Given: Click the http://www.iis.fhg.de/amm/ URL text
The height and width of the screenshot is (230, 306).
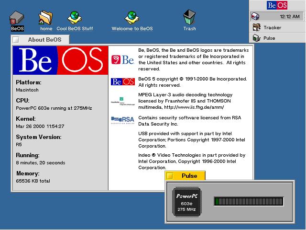Looking at the screenshot, I should coord(194,107).
